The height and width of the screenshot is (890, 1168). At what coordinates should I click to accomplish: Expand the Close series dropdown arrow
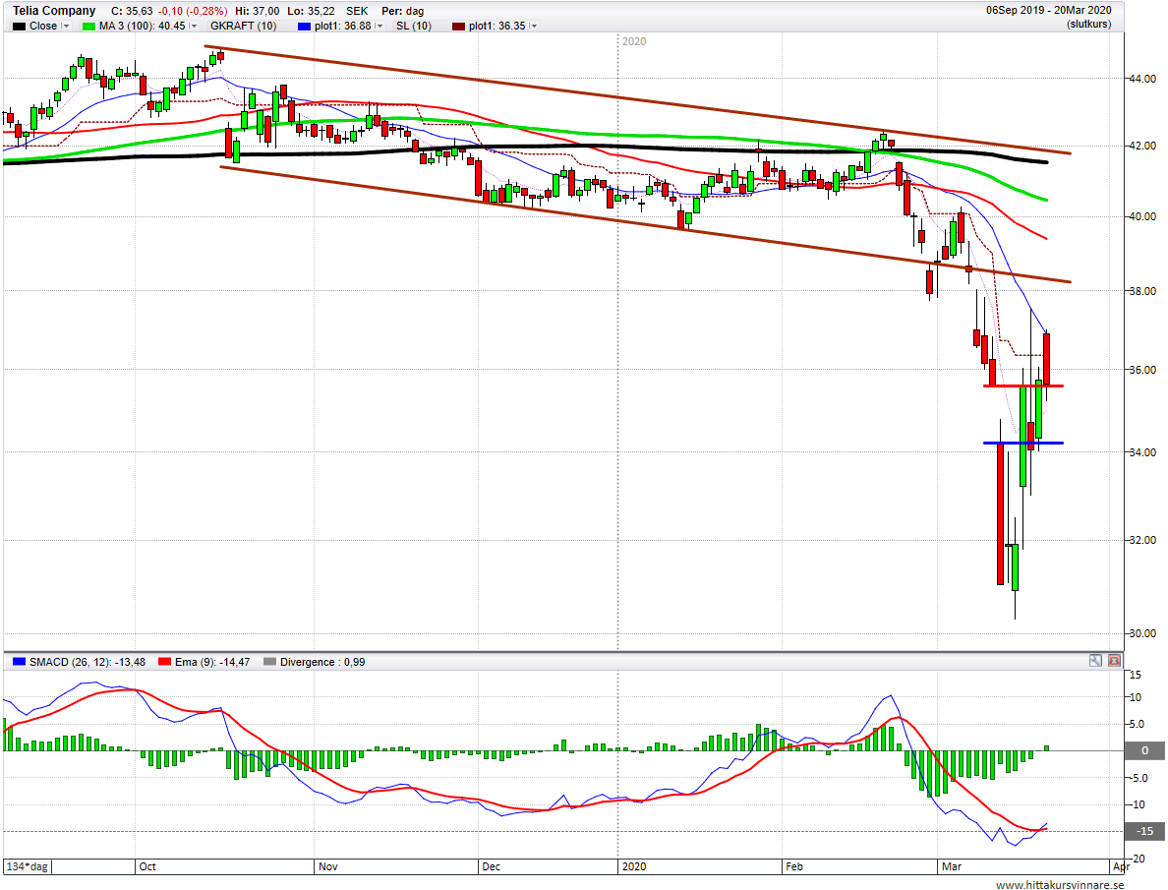66,27
